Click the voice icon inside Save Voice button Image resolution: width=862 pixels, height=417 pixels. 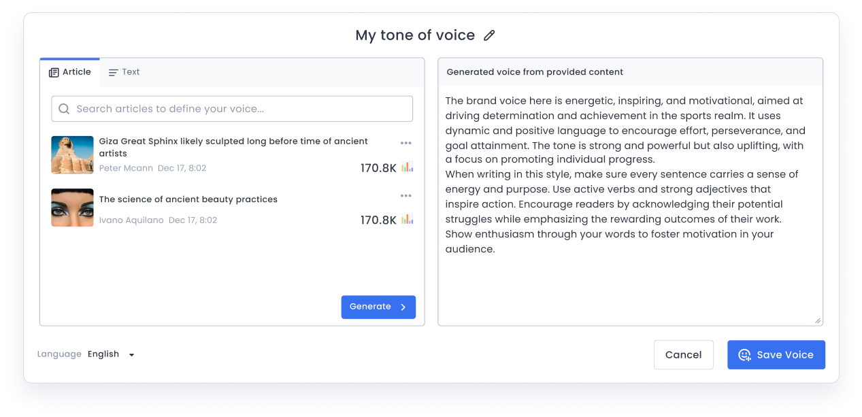pos(744,354)
